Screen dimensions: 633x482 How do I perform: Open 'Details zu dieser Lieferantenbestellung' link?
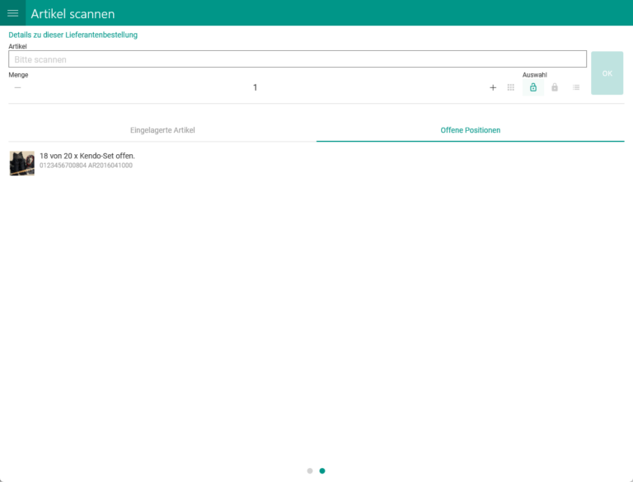73,35
